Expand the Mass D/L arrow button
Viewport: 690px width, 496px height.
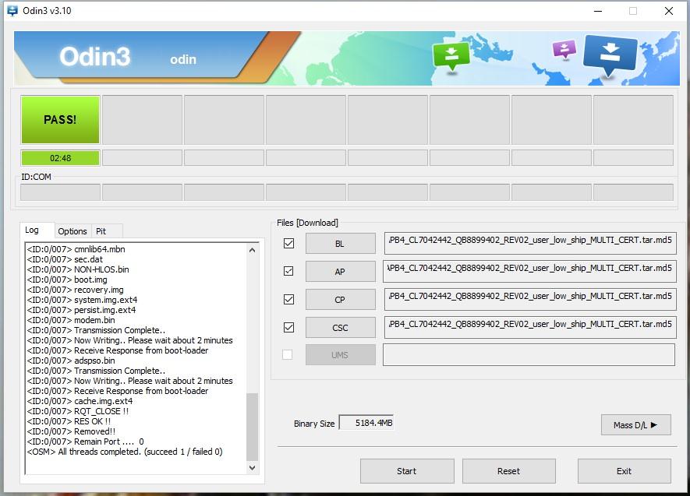[635, 424]
